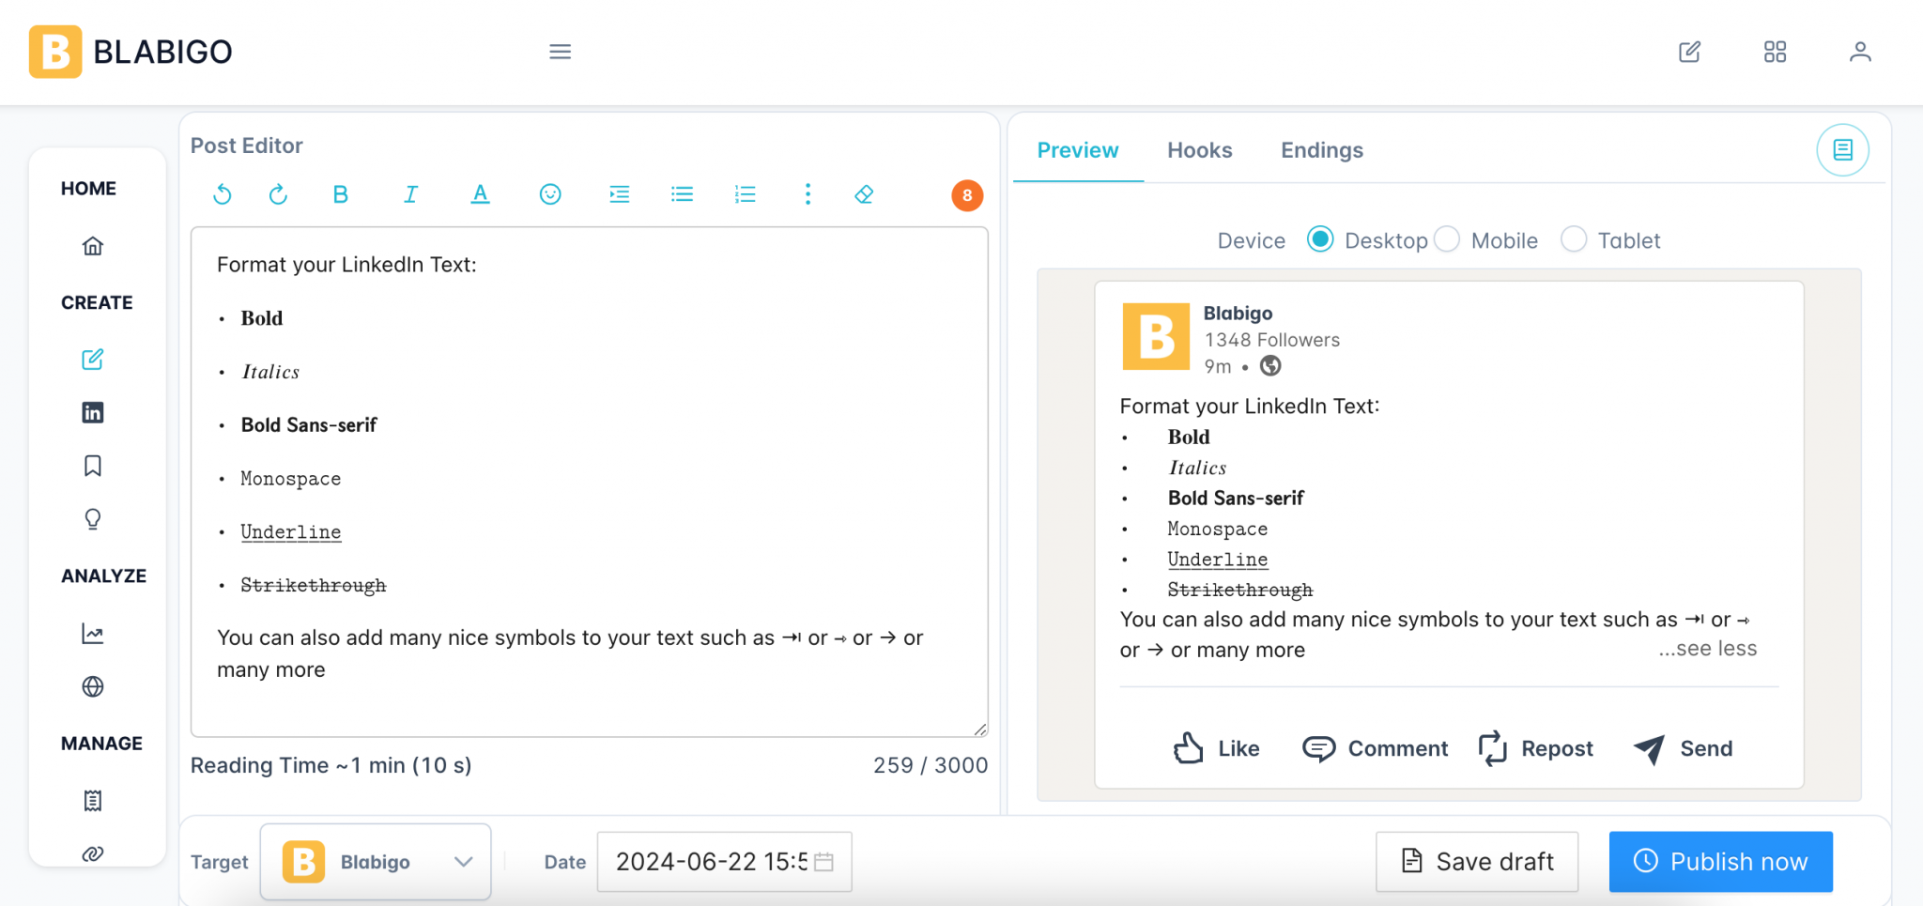This screenshot has height=906, width=1923.
Task: Expand the Blabigo target account dropdown
Action: (463, 861)
